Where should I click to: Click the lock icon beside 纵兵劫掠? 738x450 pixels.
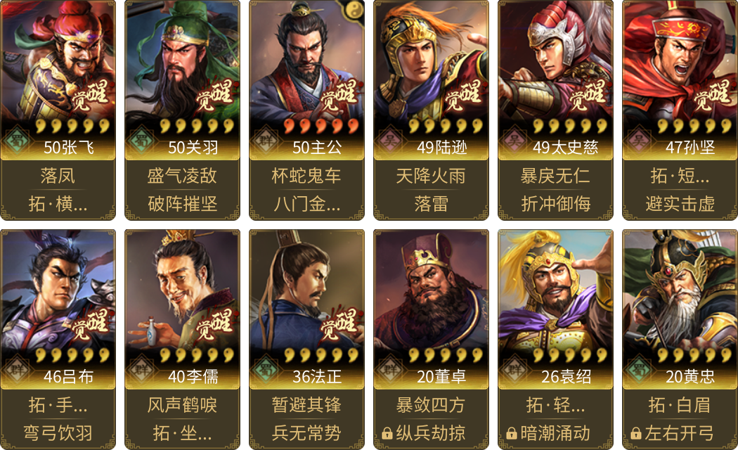pyautogui.click(x=387, y=433)
